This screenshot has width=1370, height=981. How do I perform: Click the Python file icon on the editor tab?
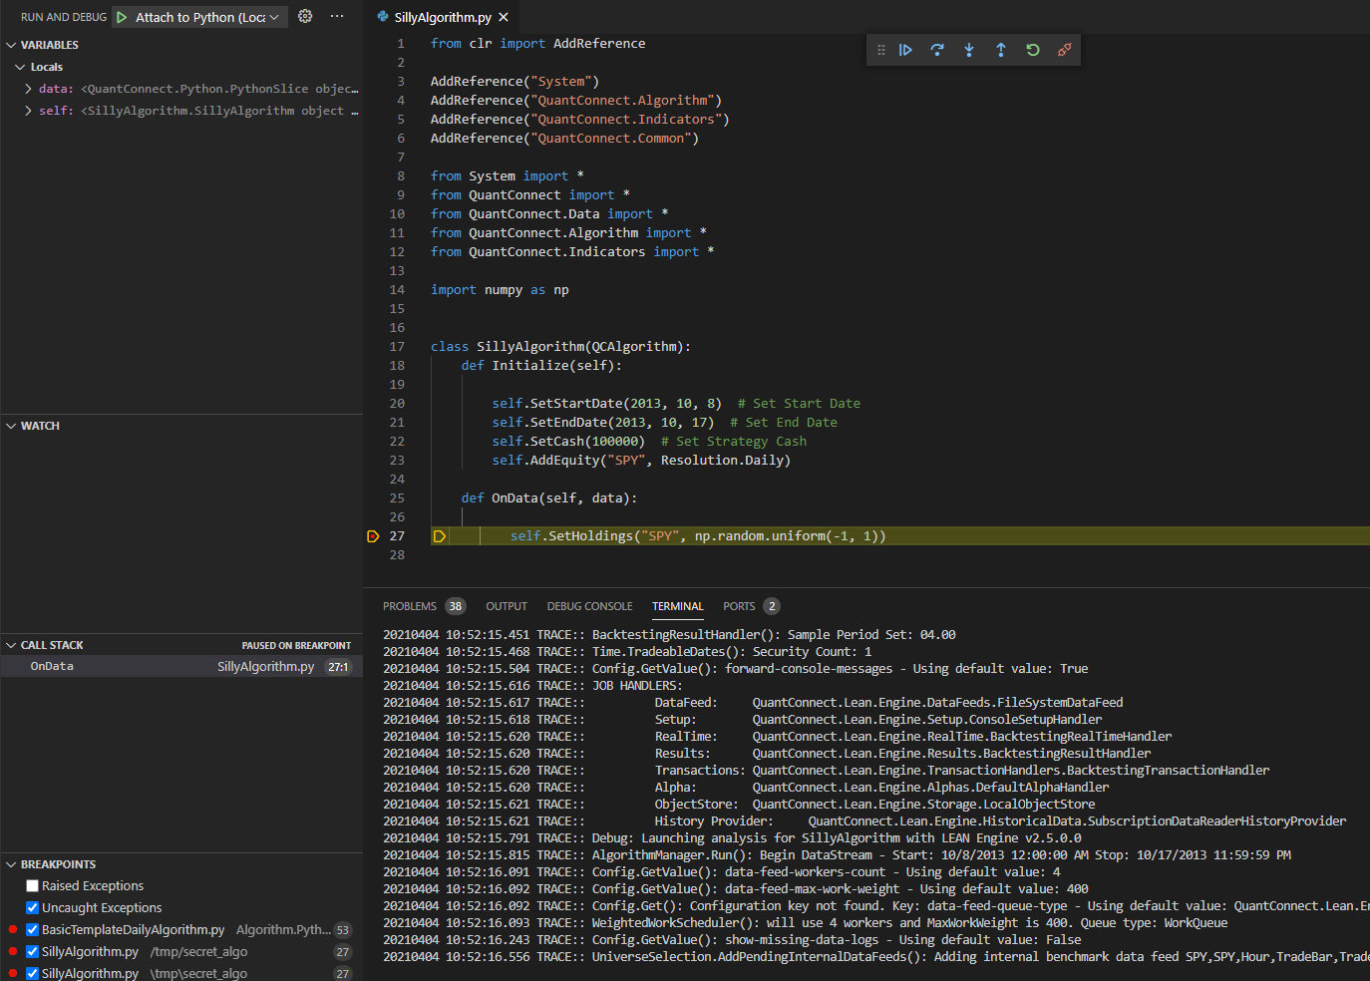[x=383, y=17]
